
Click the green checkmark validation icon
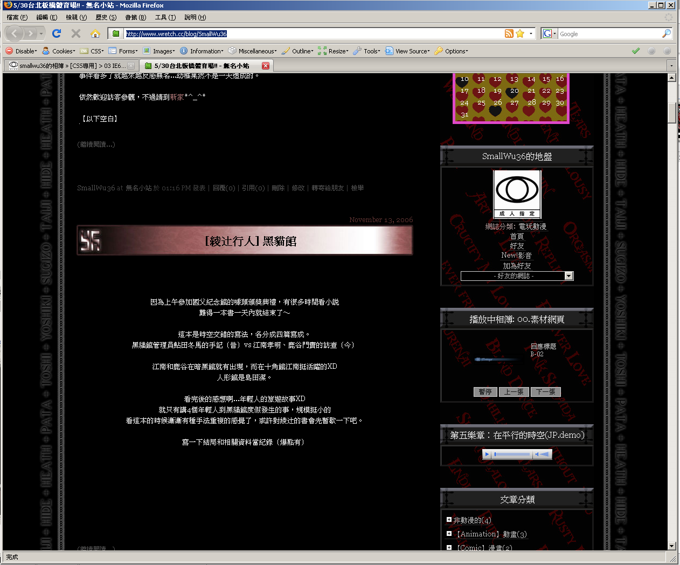pos(636,51)
